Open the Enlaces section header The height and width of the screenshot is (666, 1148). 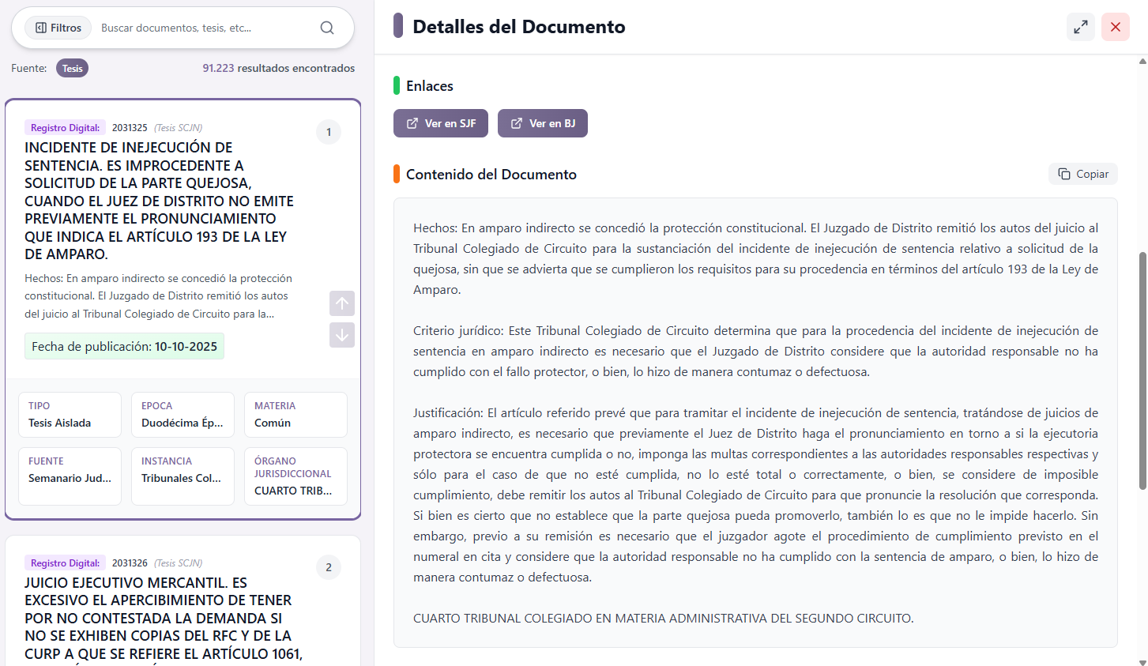coord(431,85)
